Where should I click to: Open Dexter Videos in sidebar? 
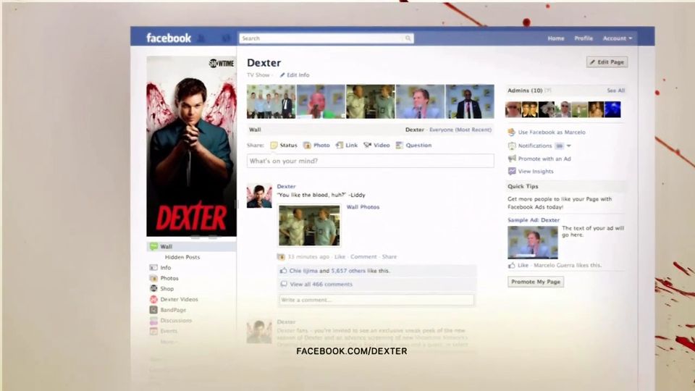pos(179,299)
